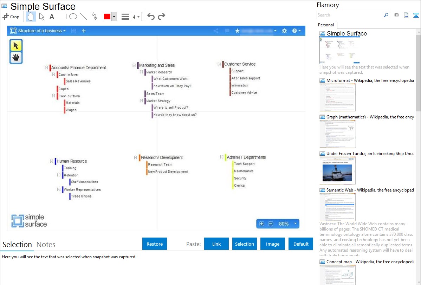Image resolution: width=421 pixels, height=285 pixels.
Task: Select the Sales Team node in the mind map
Action: pos(155,94)
